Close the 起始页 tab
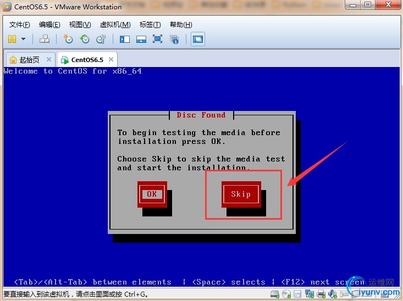 pos(48,59)
